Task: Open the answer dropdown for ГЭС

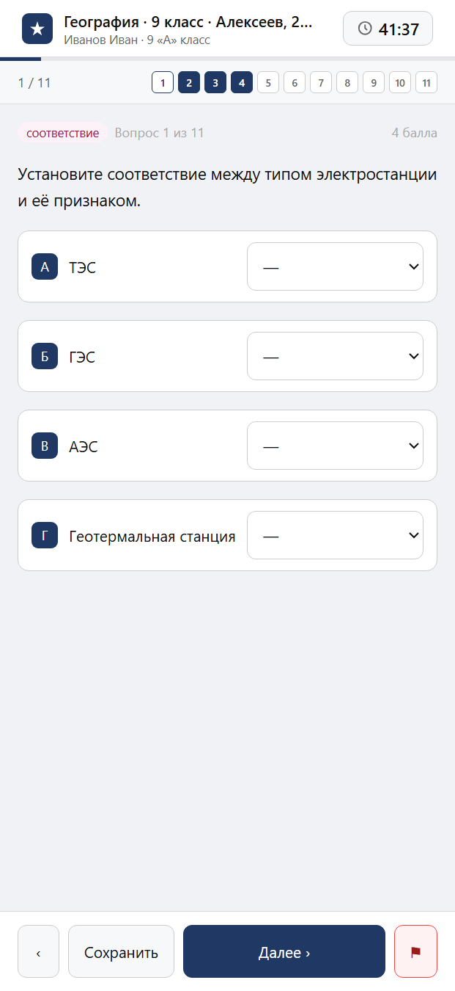Action: click(x=335, y=356)
